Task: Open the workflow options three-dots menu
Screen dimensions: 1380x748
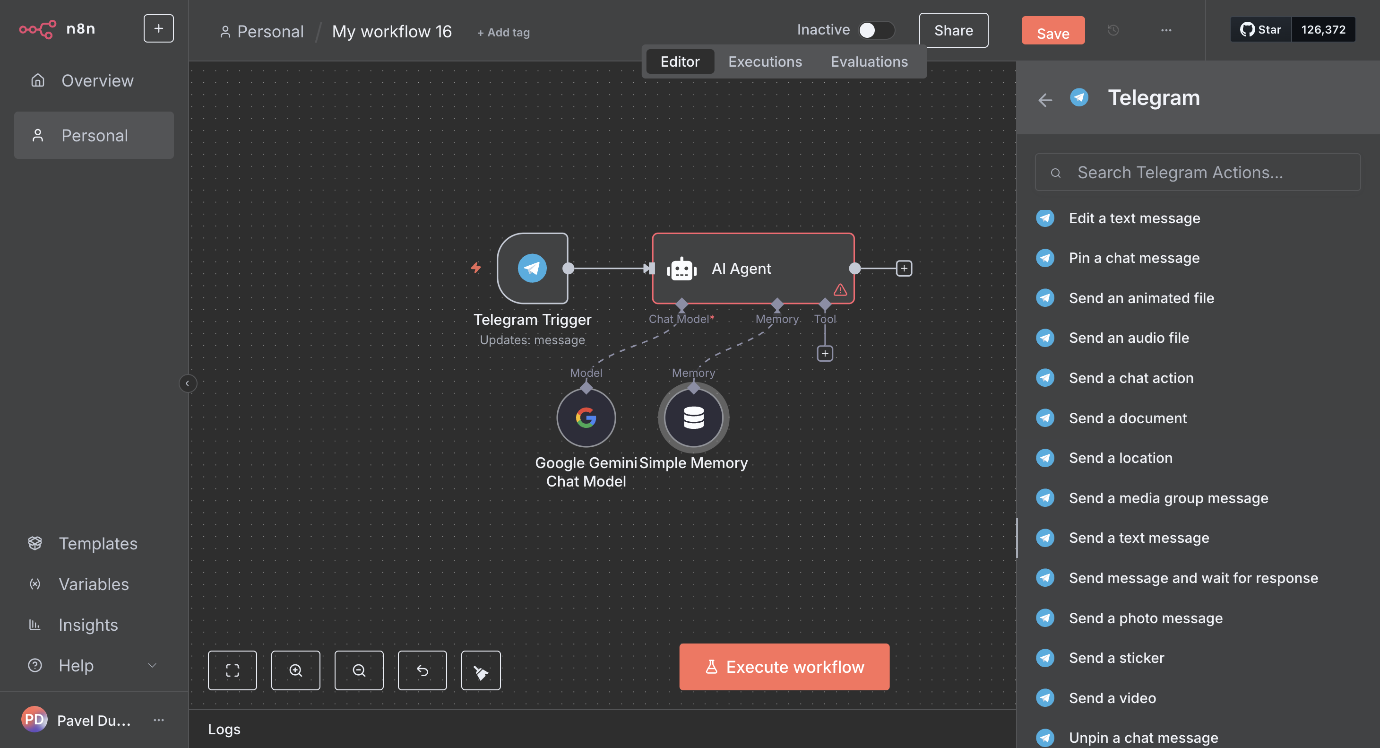Action: tap(1166, 30)
